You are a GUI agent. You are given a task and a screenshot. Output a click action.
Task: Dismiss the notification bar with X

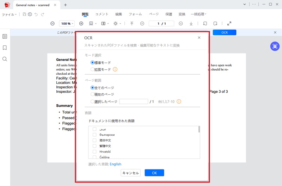coord(275,32)
